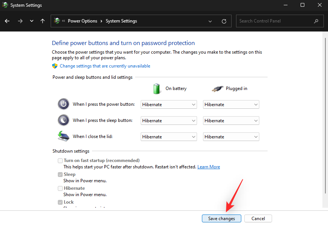This screenshot has height=225, width=328.
Task: Open sleep button Plugged in dropdown
Action: tap(231, 121)
